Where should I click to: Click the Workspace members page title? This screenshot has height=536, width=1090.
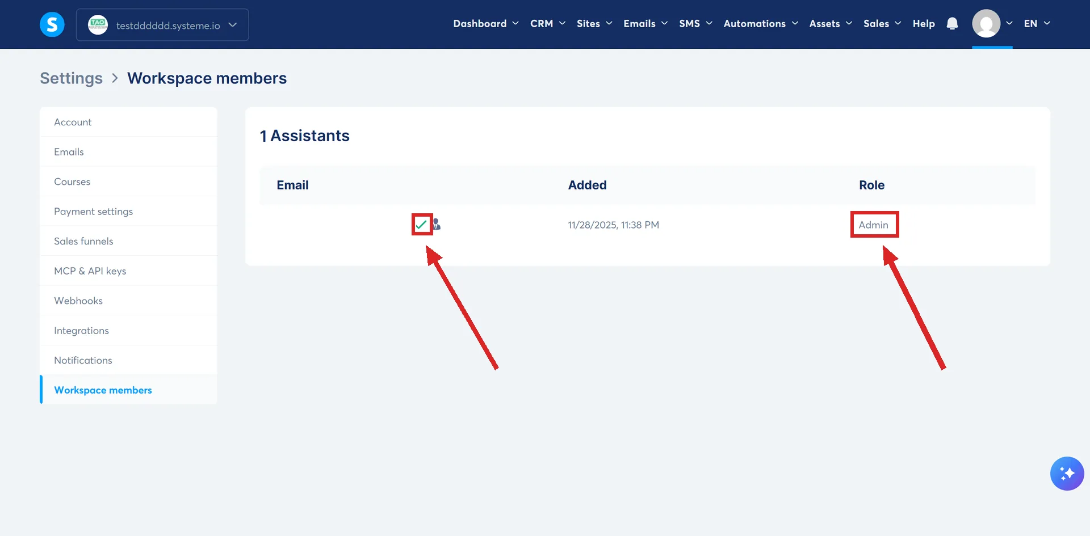click(x=207, y=78)
